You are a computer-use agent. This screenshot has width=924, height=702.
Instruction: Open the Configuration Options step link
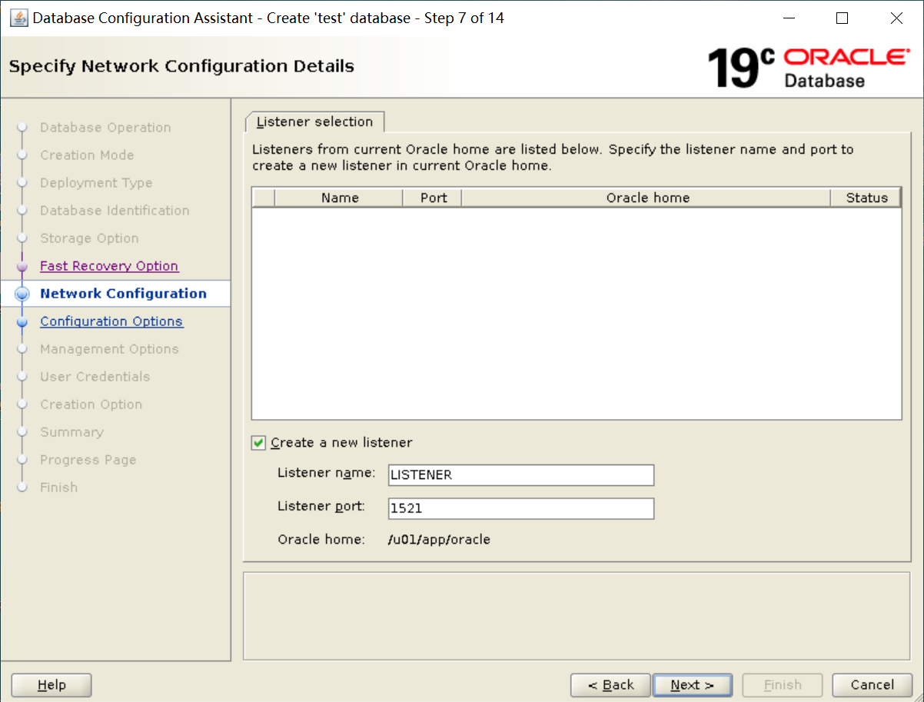pyautogui.click(x=111, y=321)
